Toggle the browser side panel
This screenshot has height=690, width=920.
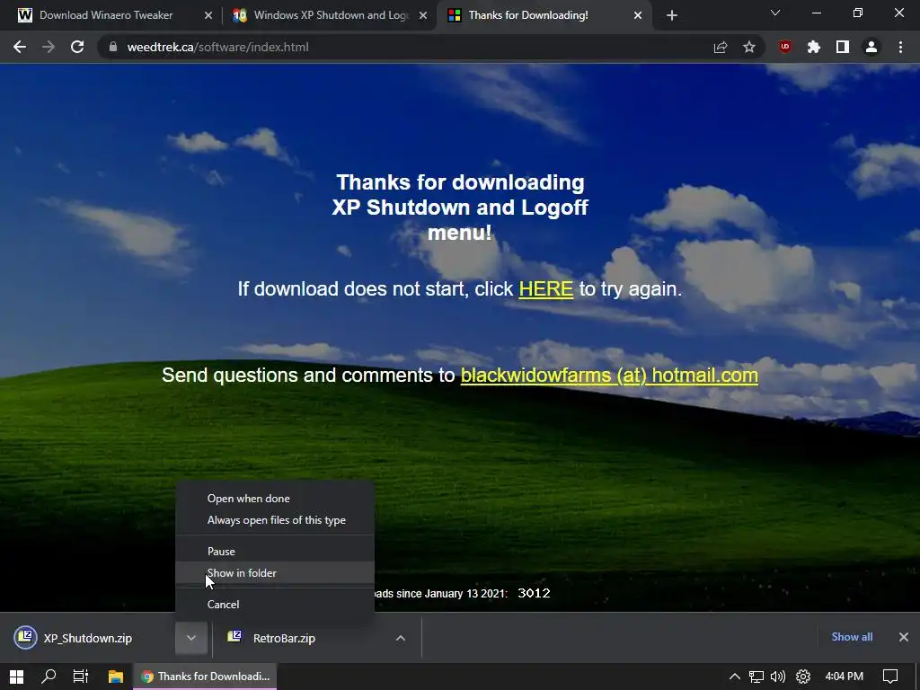pos(843,47)
